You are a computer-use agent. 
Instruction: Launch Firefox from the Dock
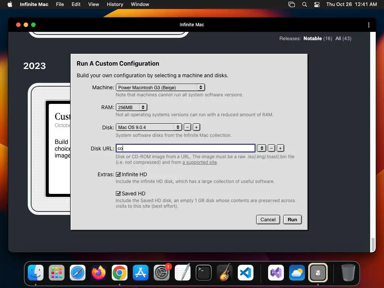(99, 272)
